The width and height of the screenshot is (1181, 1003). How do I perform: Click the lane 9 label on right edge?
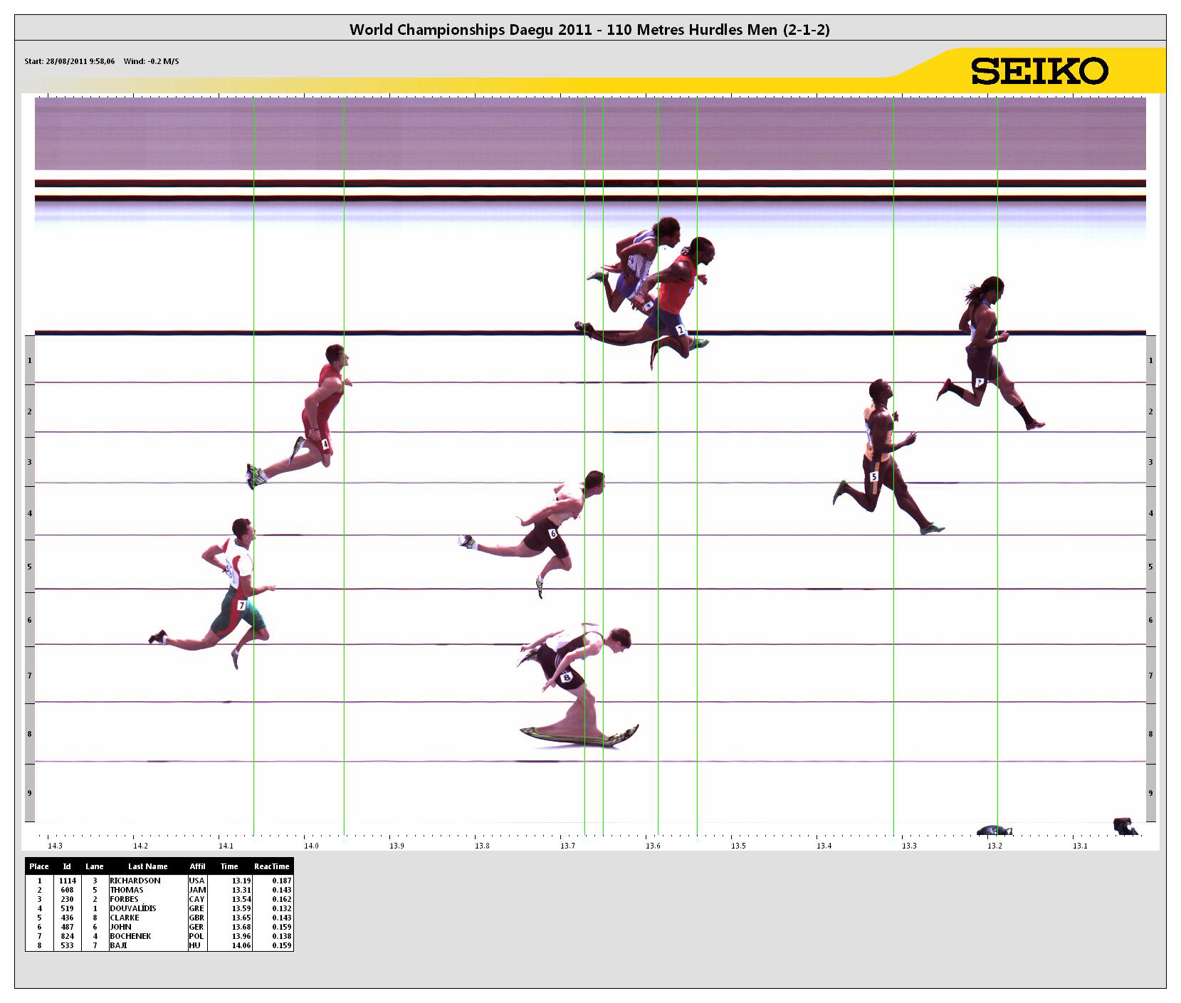(1150, 793)
